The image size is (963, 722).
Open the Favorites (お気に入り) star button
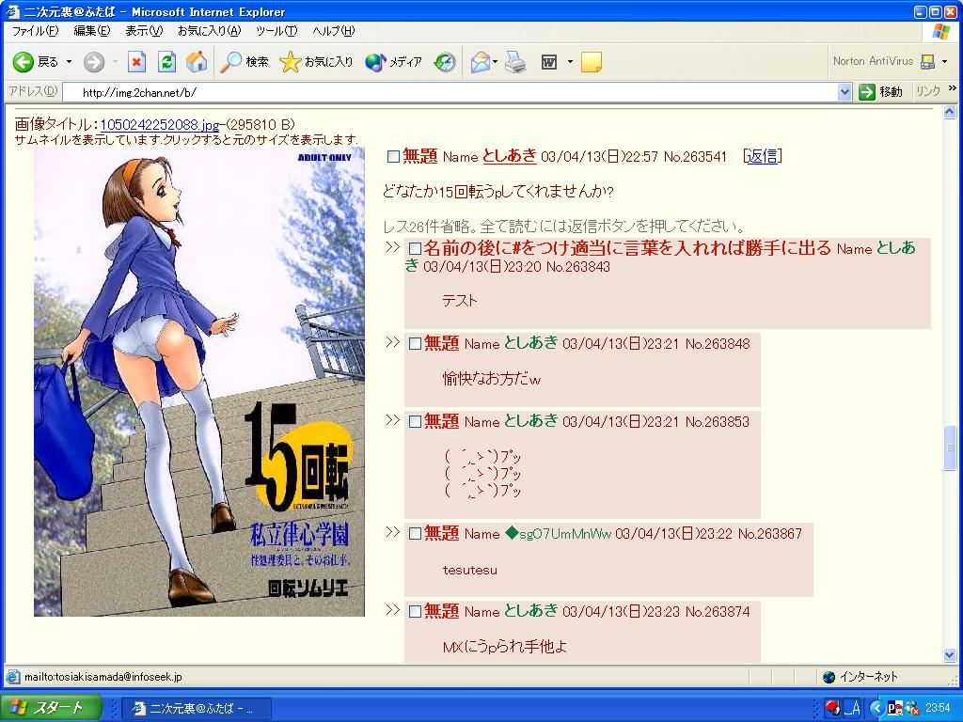click(x=317, y=62)
